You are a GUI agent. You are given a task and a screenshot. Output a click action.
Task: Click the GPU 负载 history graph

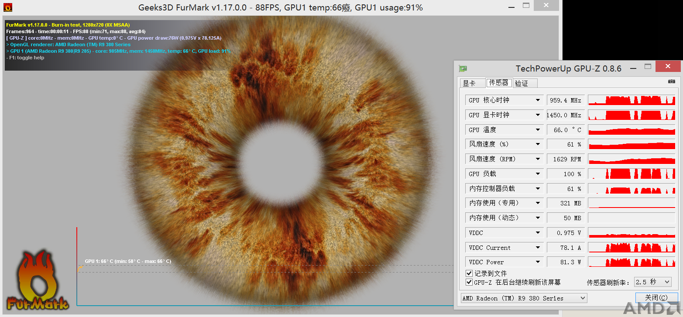coord(632,174)
